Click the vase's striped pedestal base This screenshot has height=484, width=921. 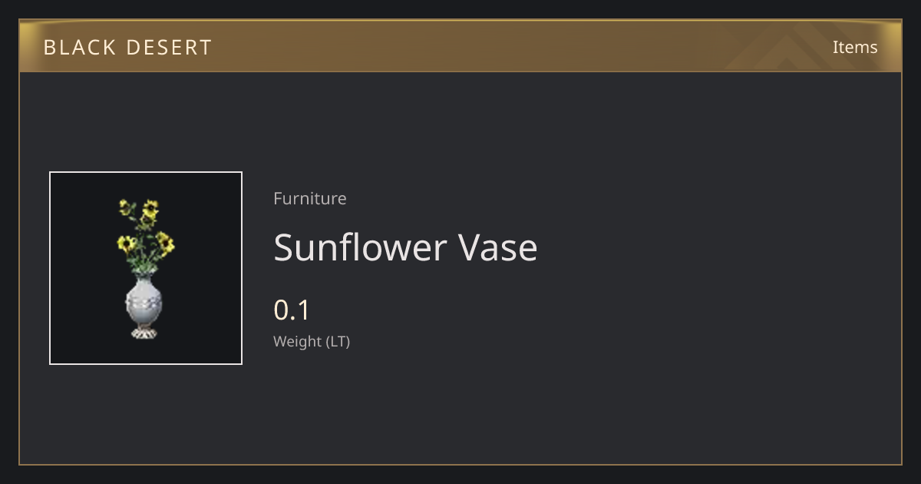click(x=144, y=333)
